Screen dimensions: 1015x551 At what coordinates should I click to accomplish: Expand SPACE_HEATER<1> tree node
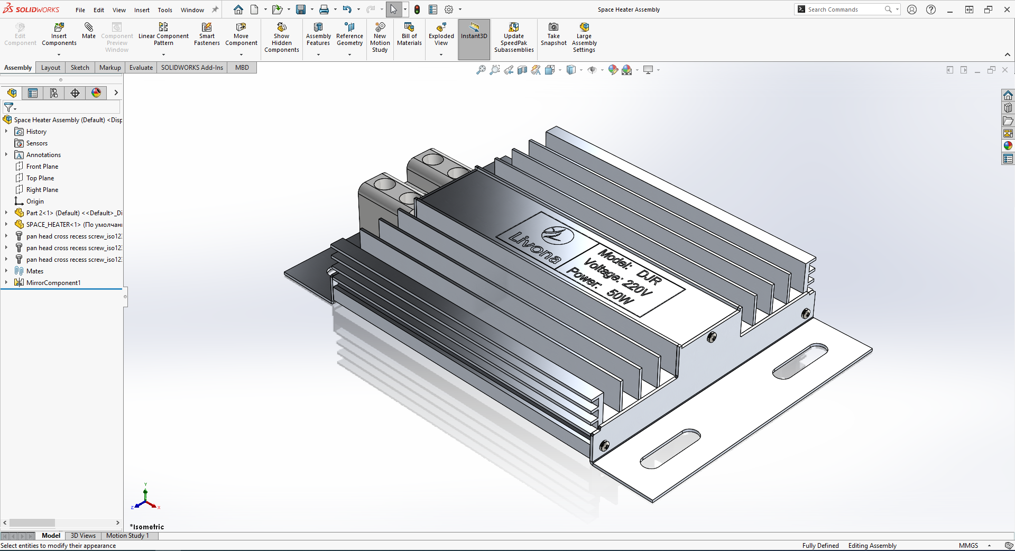[x=6, y=225]
